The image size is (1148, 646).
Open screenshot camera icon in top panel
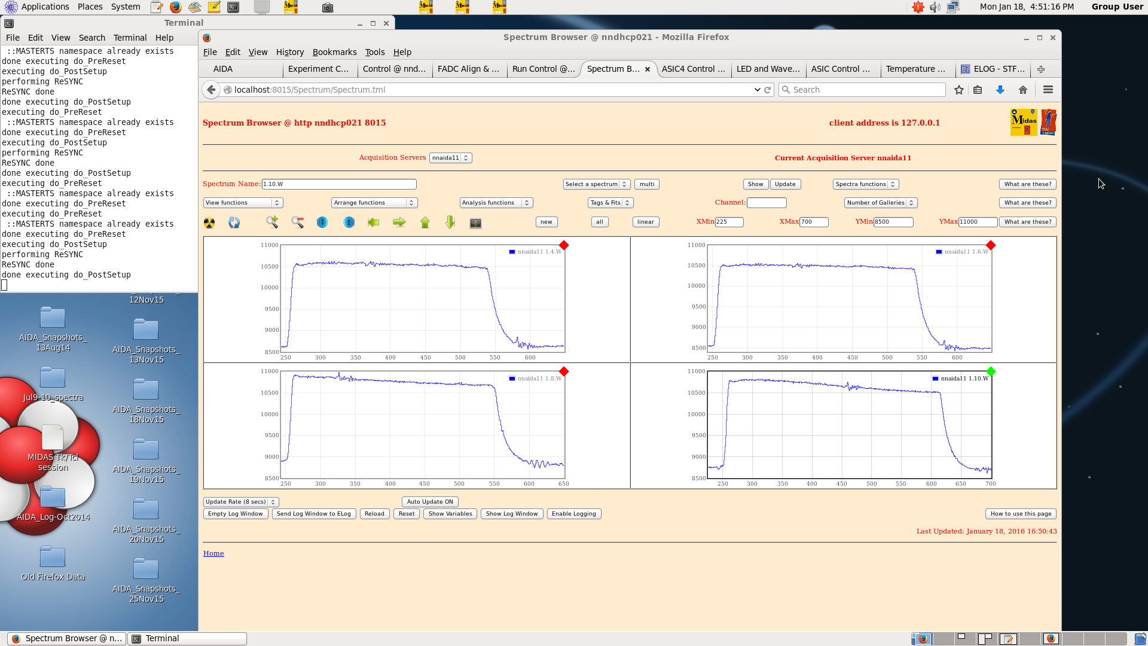(328, 7)
